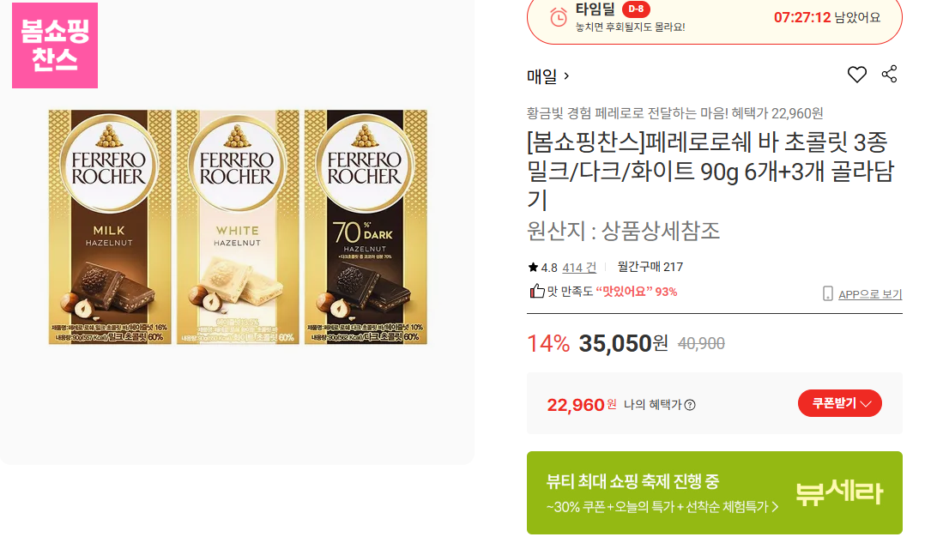Click the 70% Dark Hazelnut bar image
Viewport: 931px width, 543px height.
[366, 226]
